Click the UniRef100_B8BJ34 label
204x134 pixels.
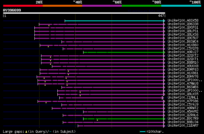[x=183, y=122]
